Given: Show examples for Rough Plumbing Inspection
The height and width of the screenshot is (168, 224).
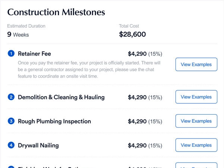Looking at the screenshot, I should pyautogui.click(x=196, y=121).
